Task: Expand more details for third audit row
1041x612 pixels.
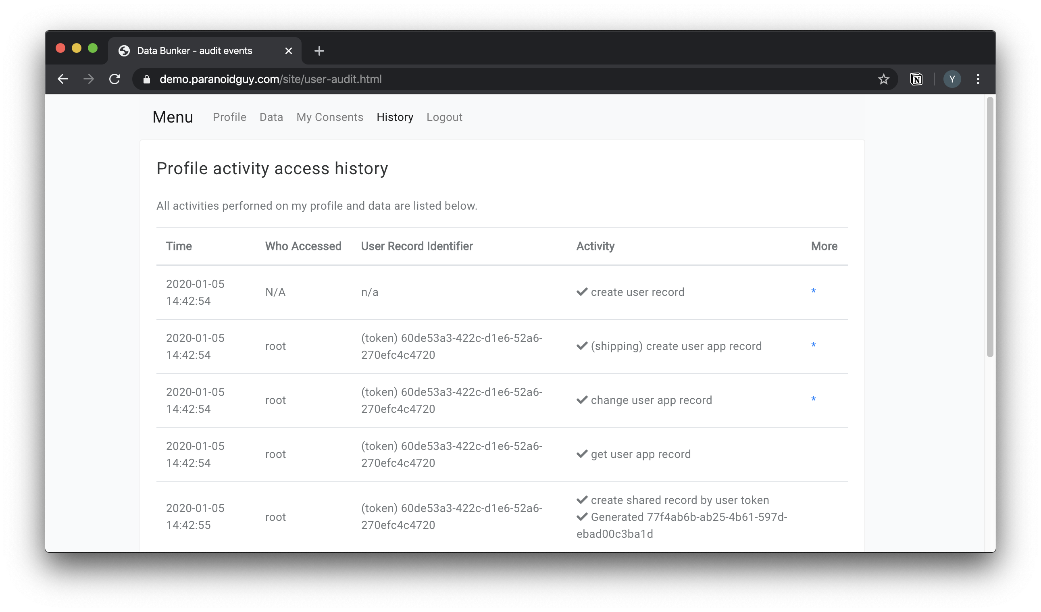Action: 814,399
